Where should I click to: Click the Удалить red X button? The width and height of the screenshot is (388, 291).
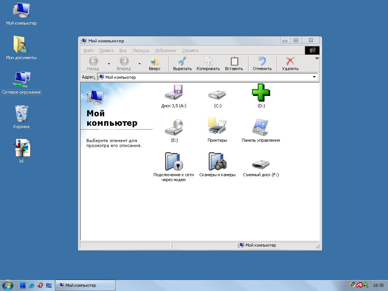pyautogui.click(x=290, y=64)
